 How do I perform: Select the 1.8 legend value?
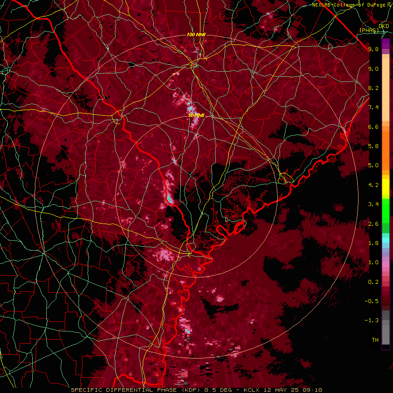373,243
